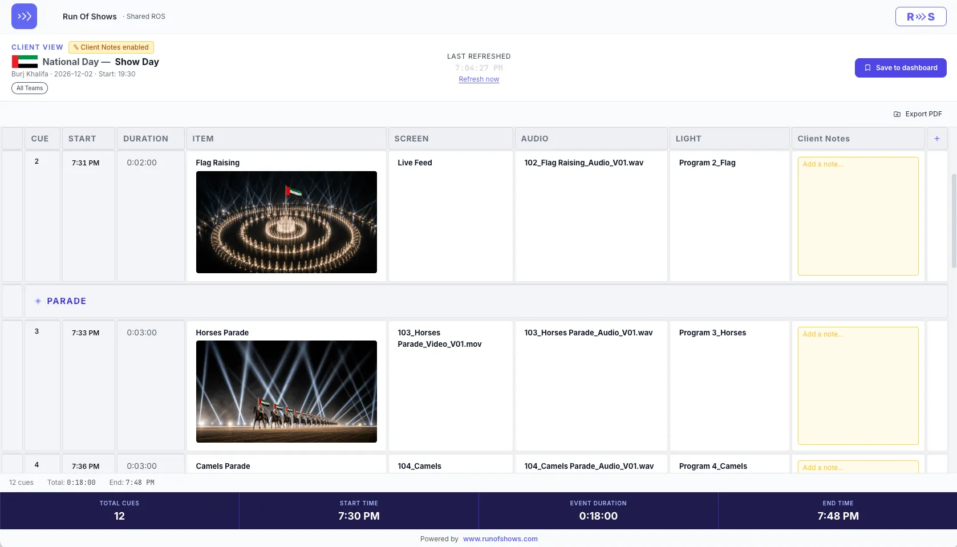Open the www.runofshows.com link

pyautogui.click(x=500, y=539)
